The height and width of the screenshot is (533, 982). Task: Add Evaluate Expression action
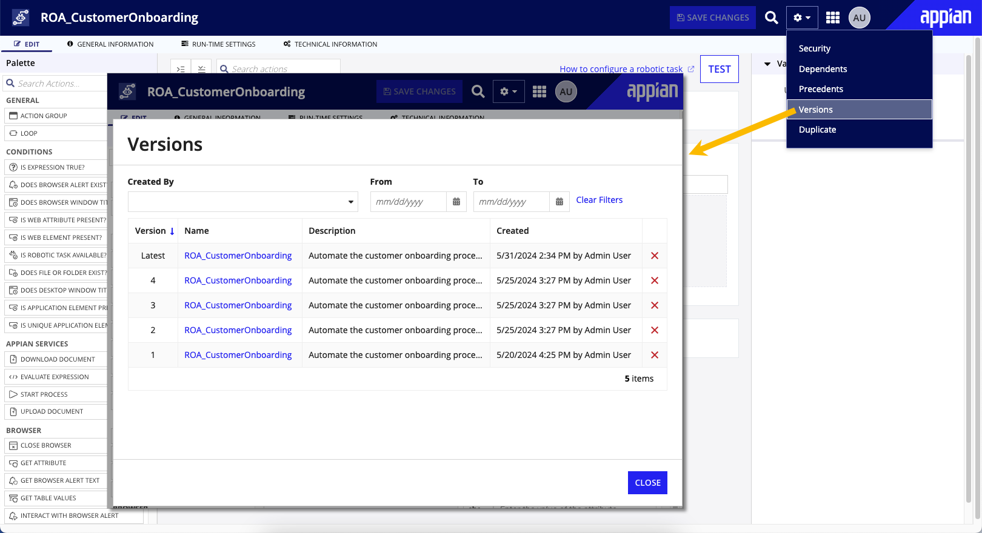click(56, 377)
